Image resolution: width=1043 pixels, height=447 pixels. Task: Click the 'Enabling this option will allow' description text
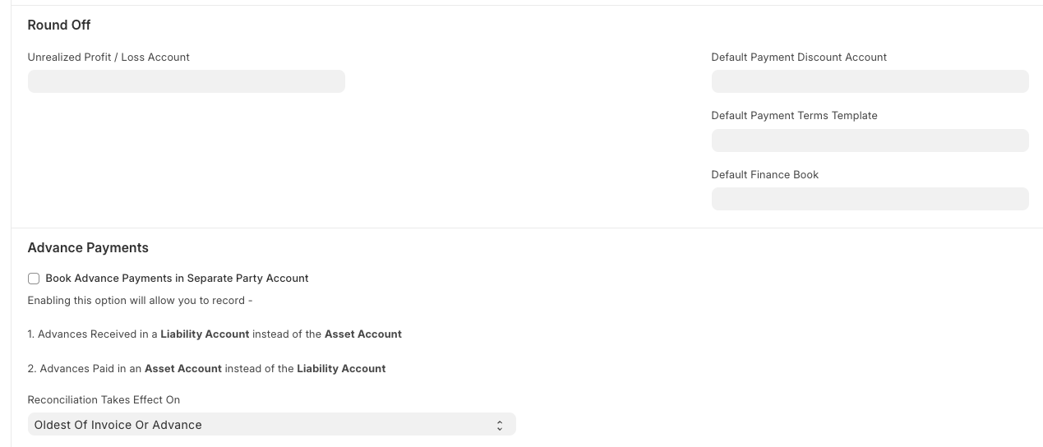(x=140, y=301)
